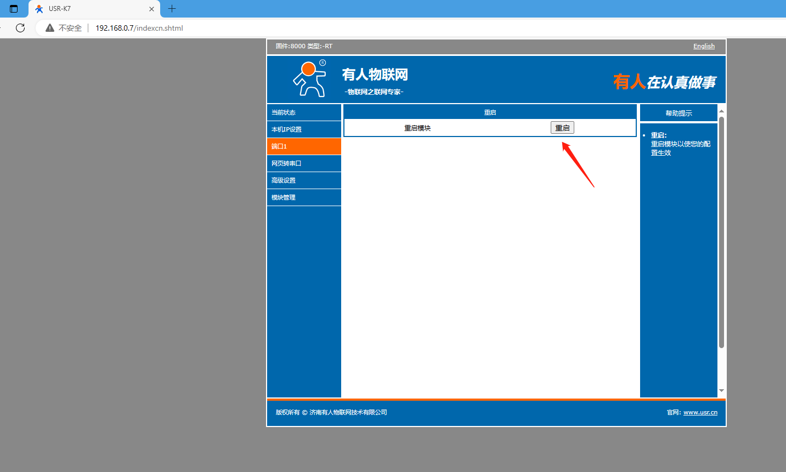Select the USR-K7 browser tab
The width and height of the screenshot is (786, 472).
(x=88, y=9)
